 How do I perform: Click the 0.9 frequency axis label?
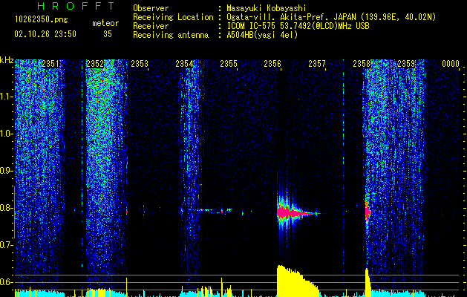(6, 171)
